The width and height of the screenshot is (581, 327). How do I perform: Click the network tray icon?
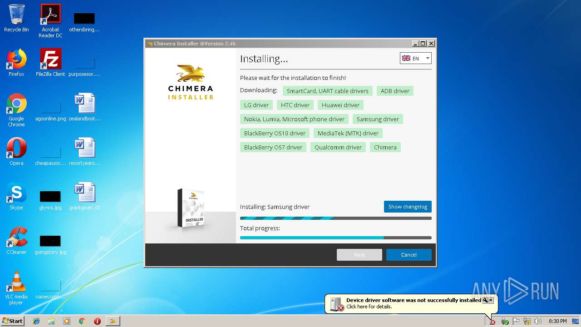(x=527, y=321)
